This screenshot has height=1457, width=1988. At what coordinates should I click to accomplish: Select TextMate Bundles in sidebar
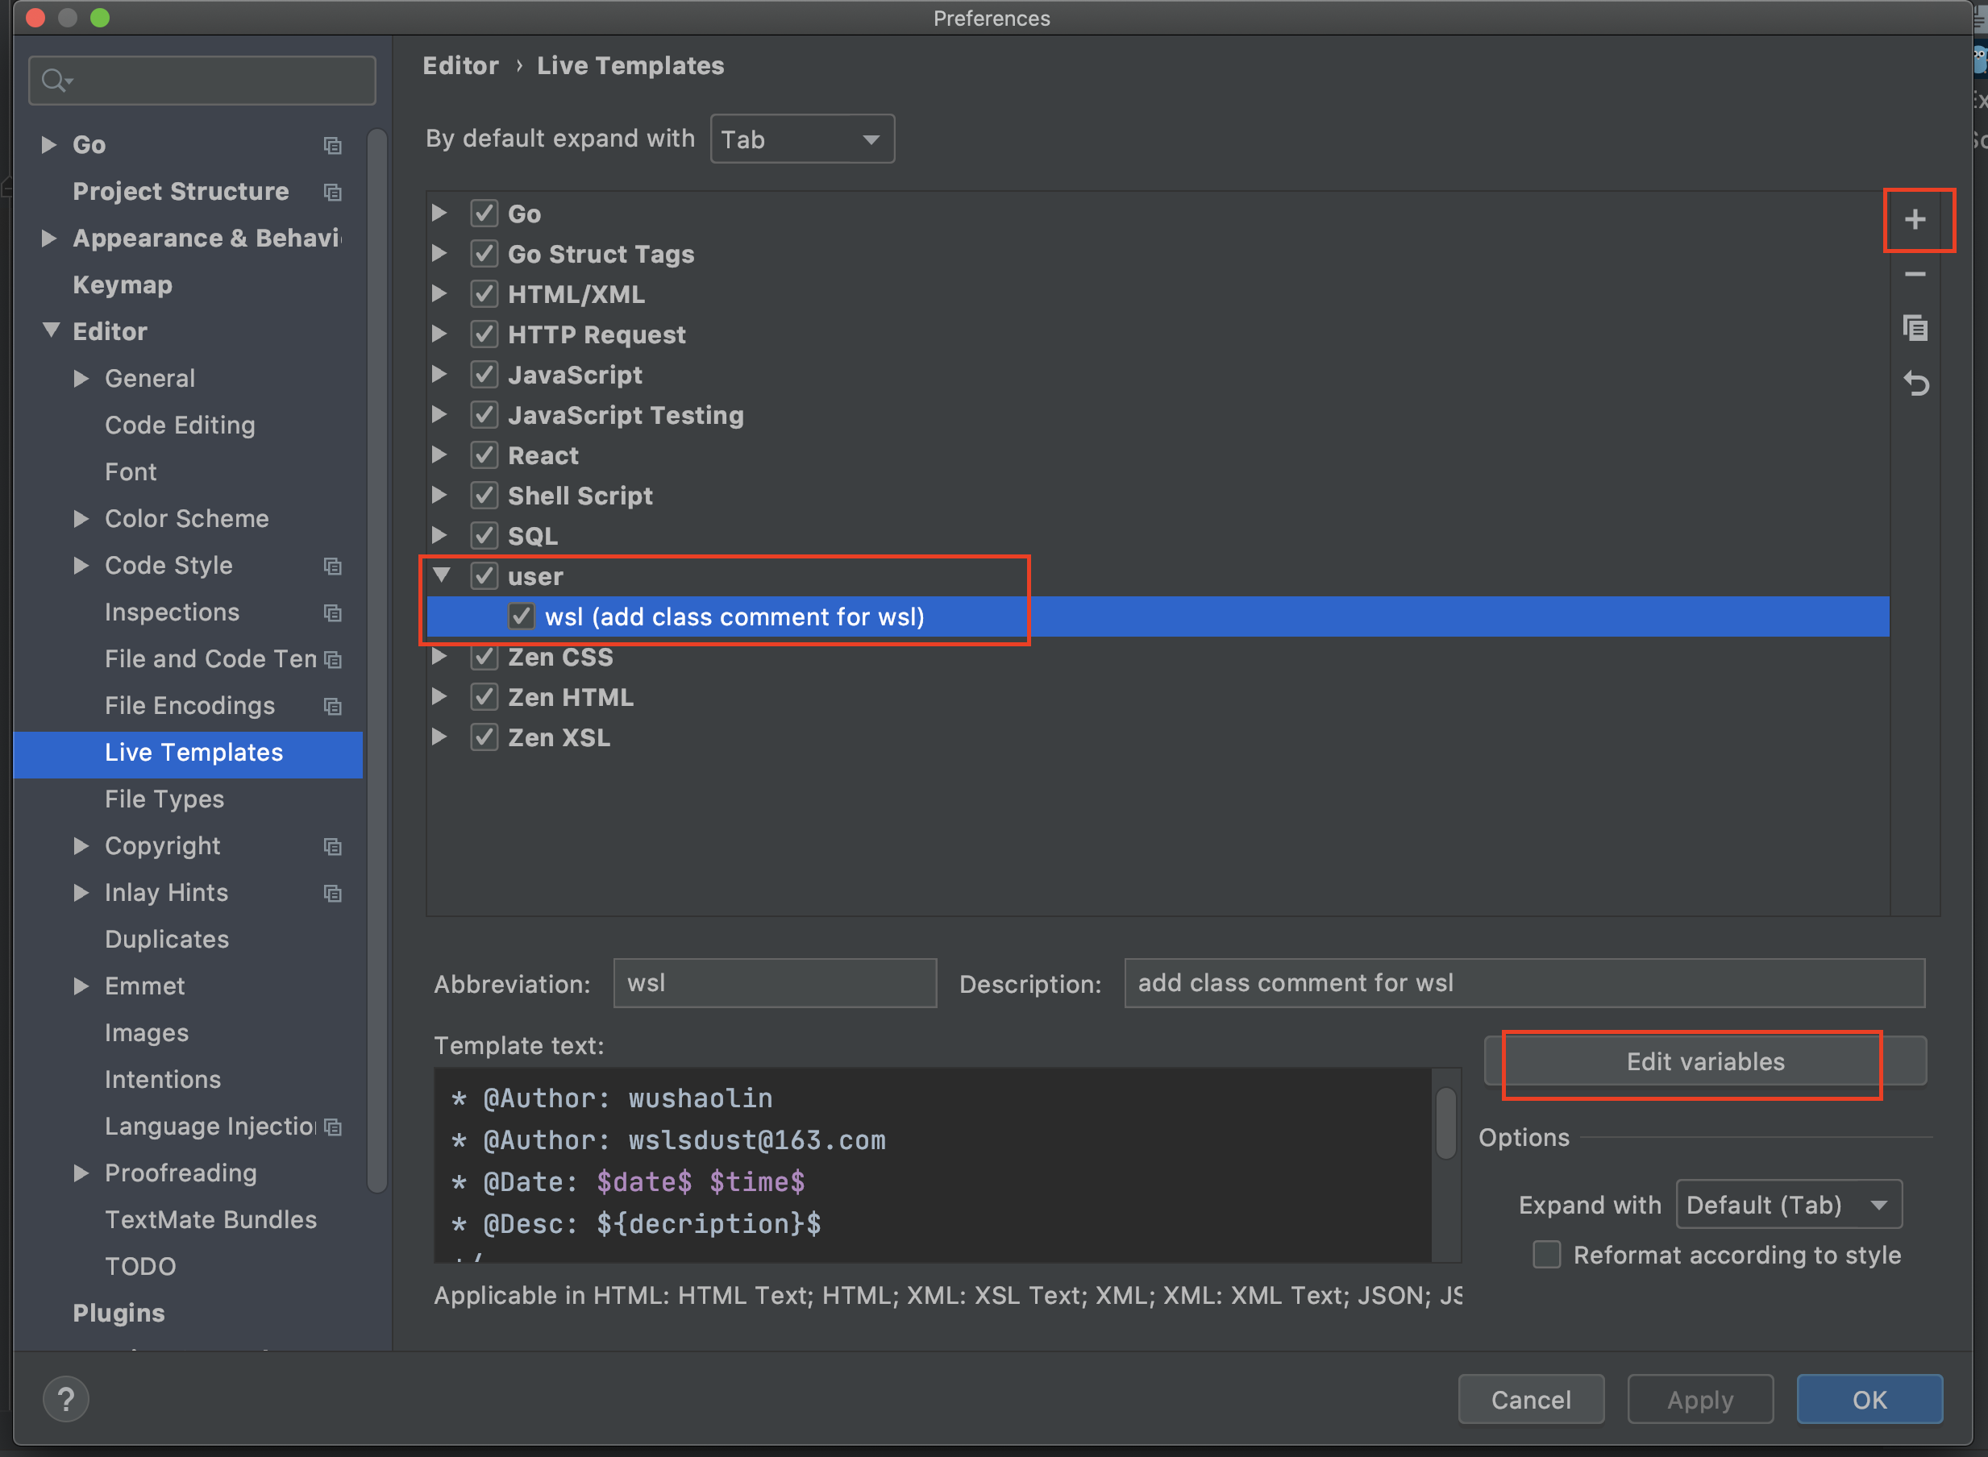pyautogui.click(x=211, y=1220)
